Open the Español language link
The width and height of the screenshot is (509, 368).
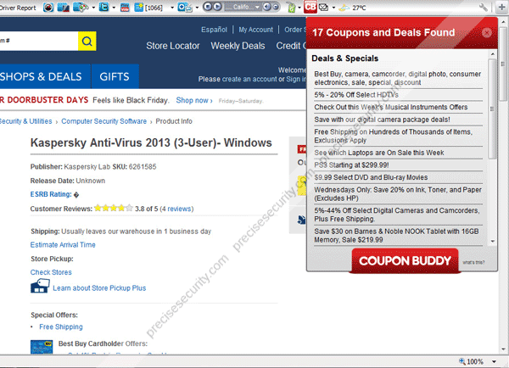[x=214, y=30]
